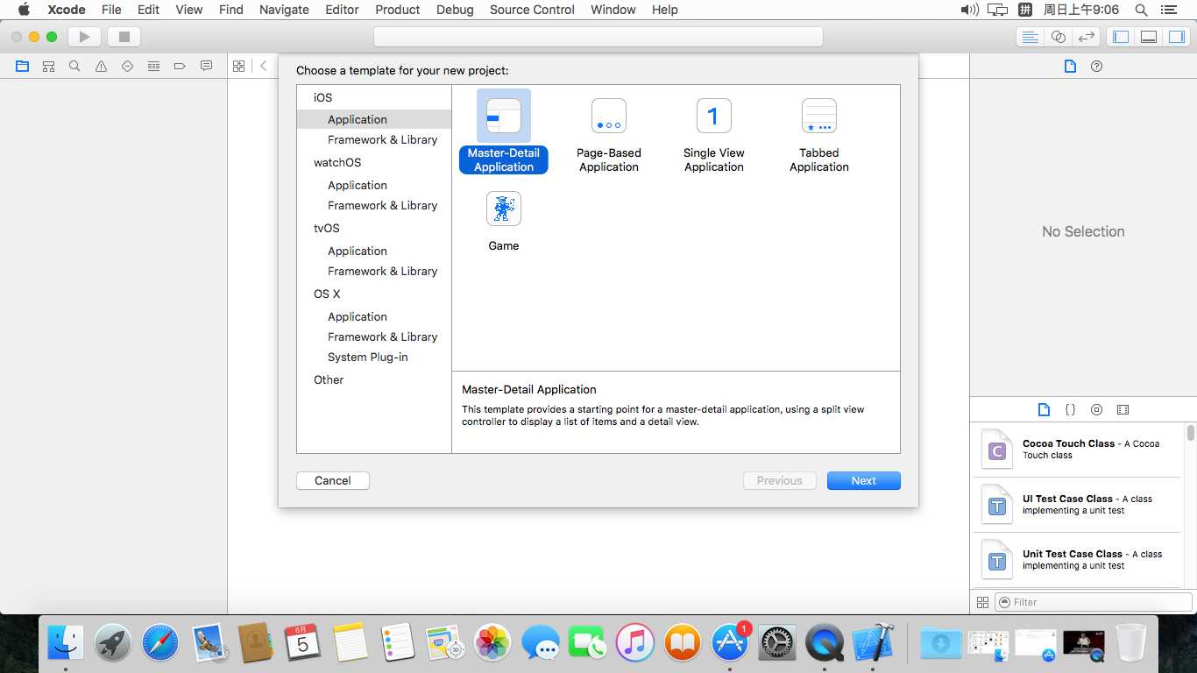Hide the Navigator pane
Screen dimensions: 1197x673
pos(1120,37)
